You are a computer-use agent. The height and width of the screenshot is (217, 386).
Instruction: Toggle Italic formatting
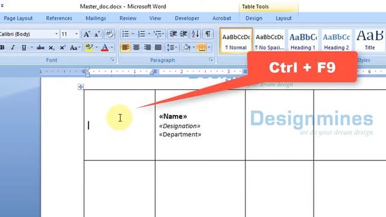(13, 47)
